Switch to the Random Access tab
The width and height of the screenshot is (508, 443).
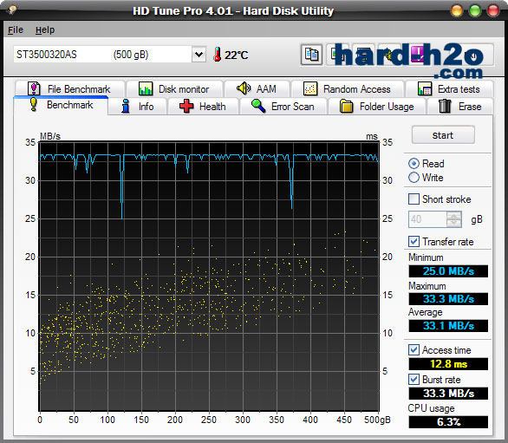[348, 88]
